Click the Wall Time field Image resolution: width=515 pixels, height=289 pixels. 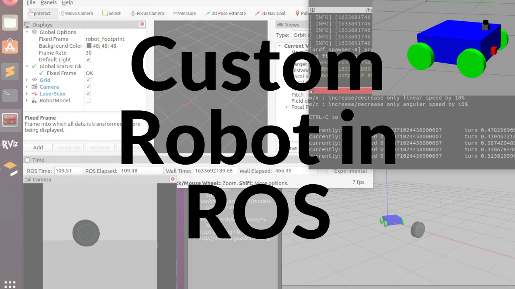pos(215,171)
